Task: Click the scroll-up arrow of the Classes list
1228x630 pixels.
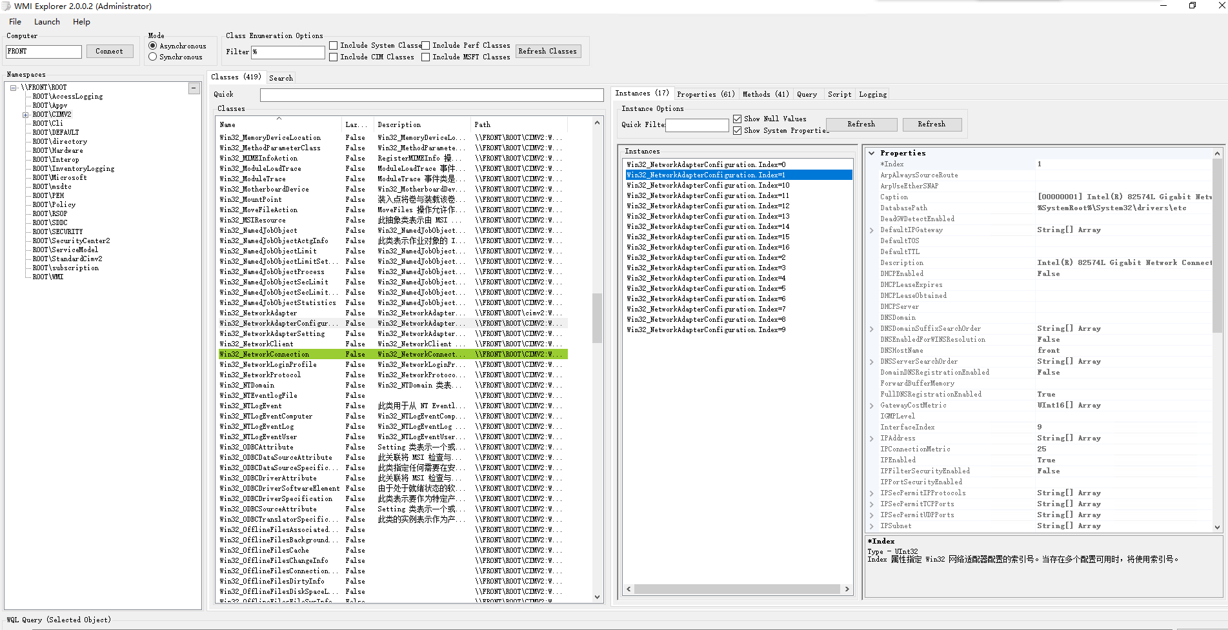Action: click(x=597, y=123)
